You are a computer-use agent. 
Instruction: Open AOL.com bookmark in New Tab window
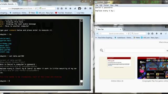point(150,38)
